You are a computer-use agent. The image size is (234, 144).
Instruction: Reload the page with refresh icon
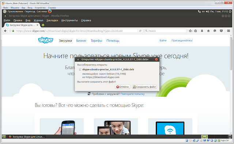tap(140, 31)
